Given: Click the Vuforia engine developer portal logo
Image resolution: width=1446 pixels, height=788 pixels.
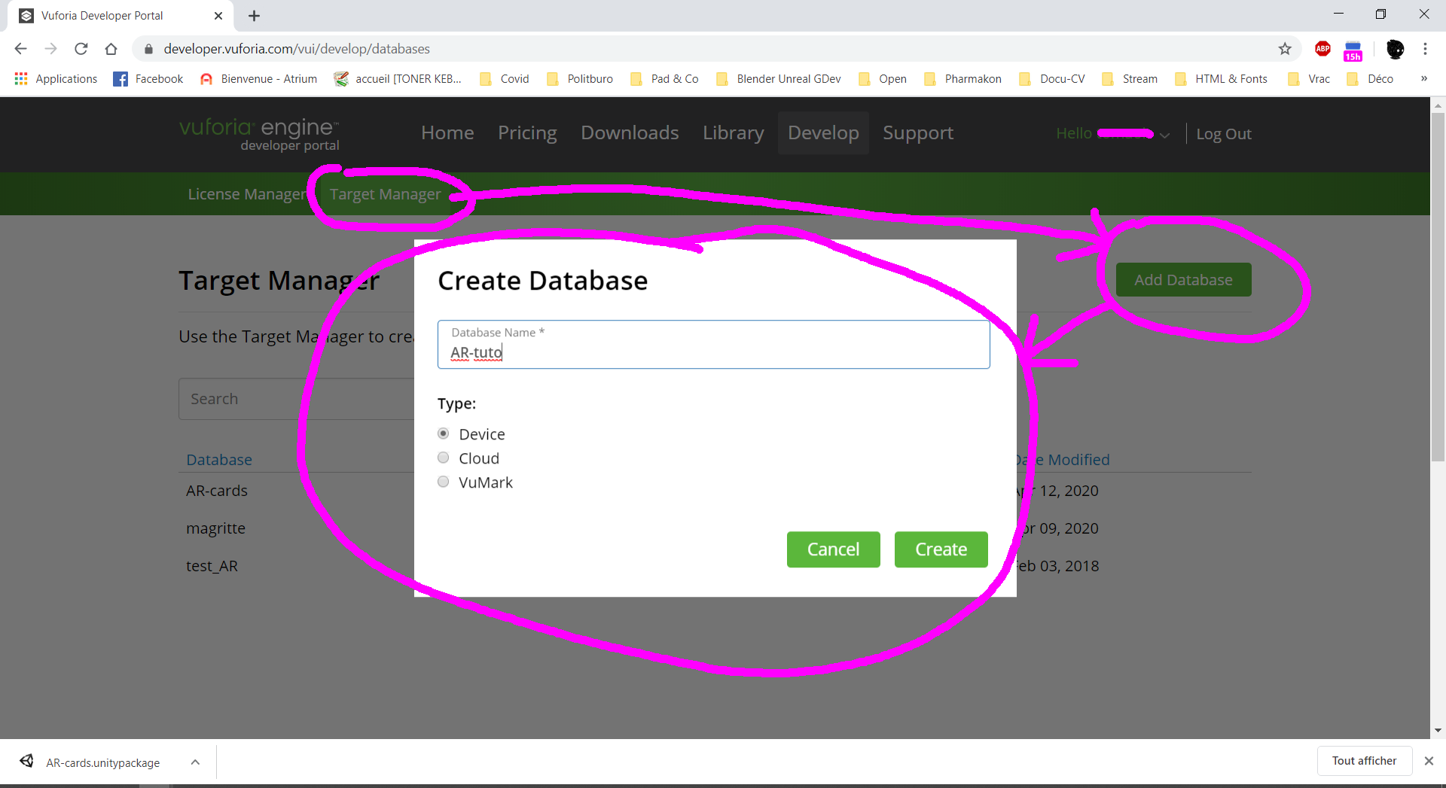Looking at the screenshot, I should pos(259,134).
